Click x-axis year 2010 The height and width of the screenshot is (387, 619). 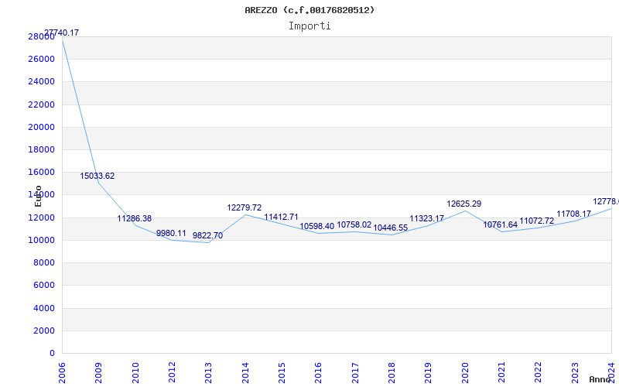click(x=135, y=373)
